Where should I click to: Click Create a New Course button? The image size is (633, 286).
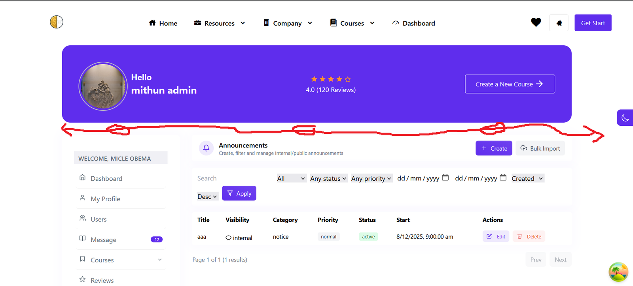(x=510, y=84)
